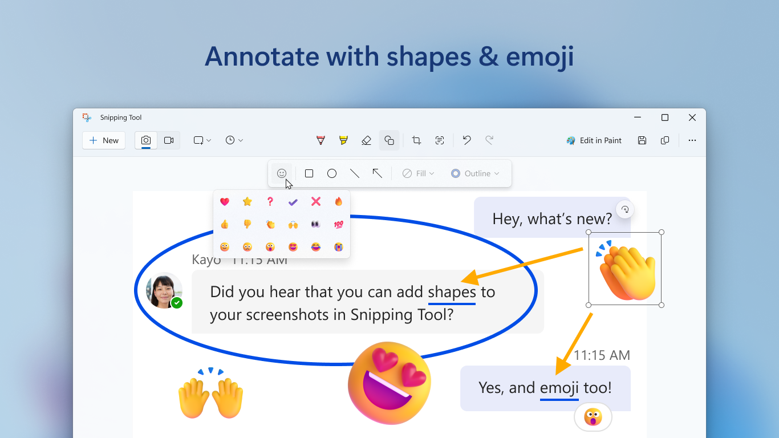This screenshot has height=438, width=779.
Task: Switch to video recording mode
Action: pyautogui.click(x=168, y=140)
